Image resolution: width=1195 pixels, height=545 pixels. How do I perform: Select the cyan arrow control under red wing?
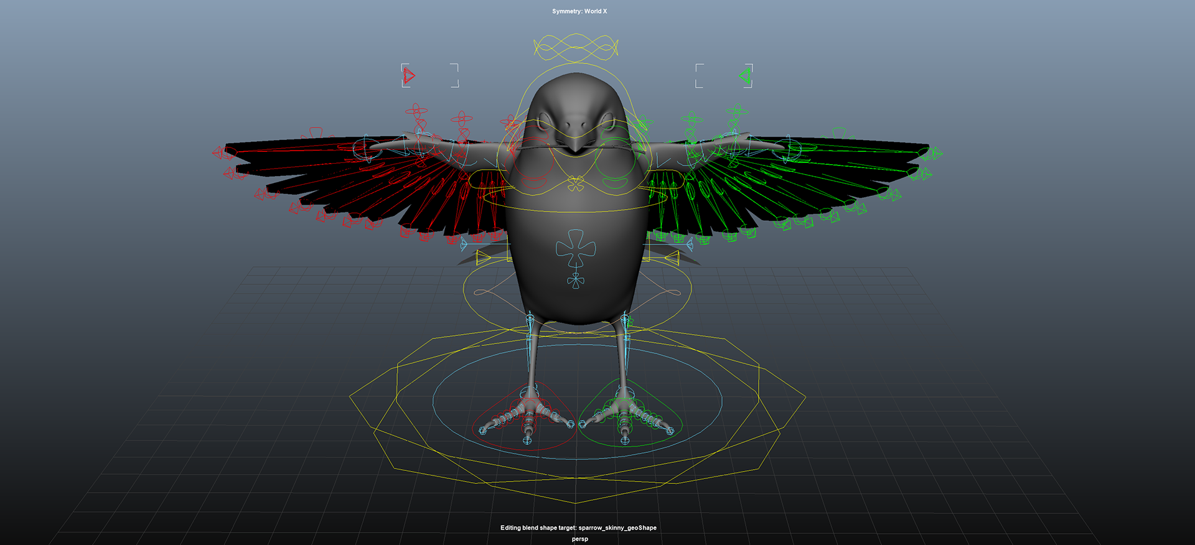tap(464, 245)
